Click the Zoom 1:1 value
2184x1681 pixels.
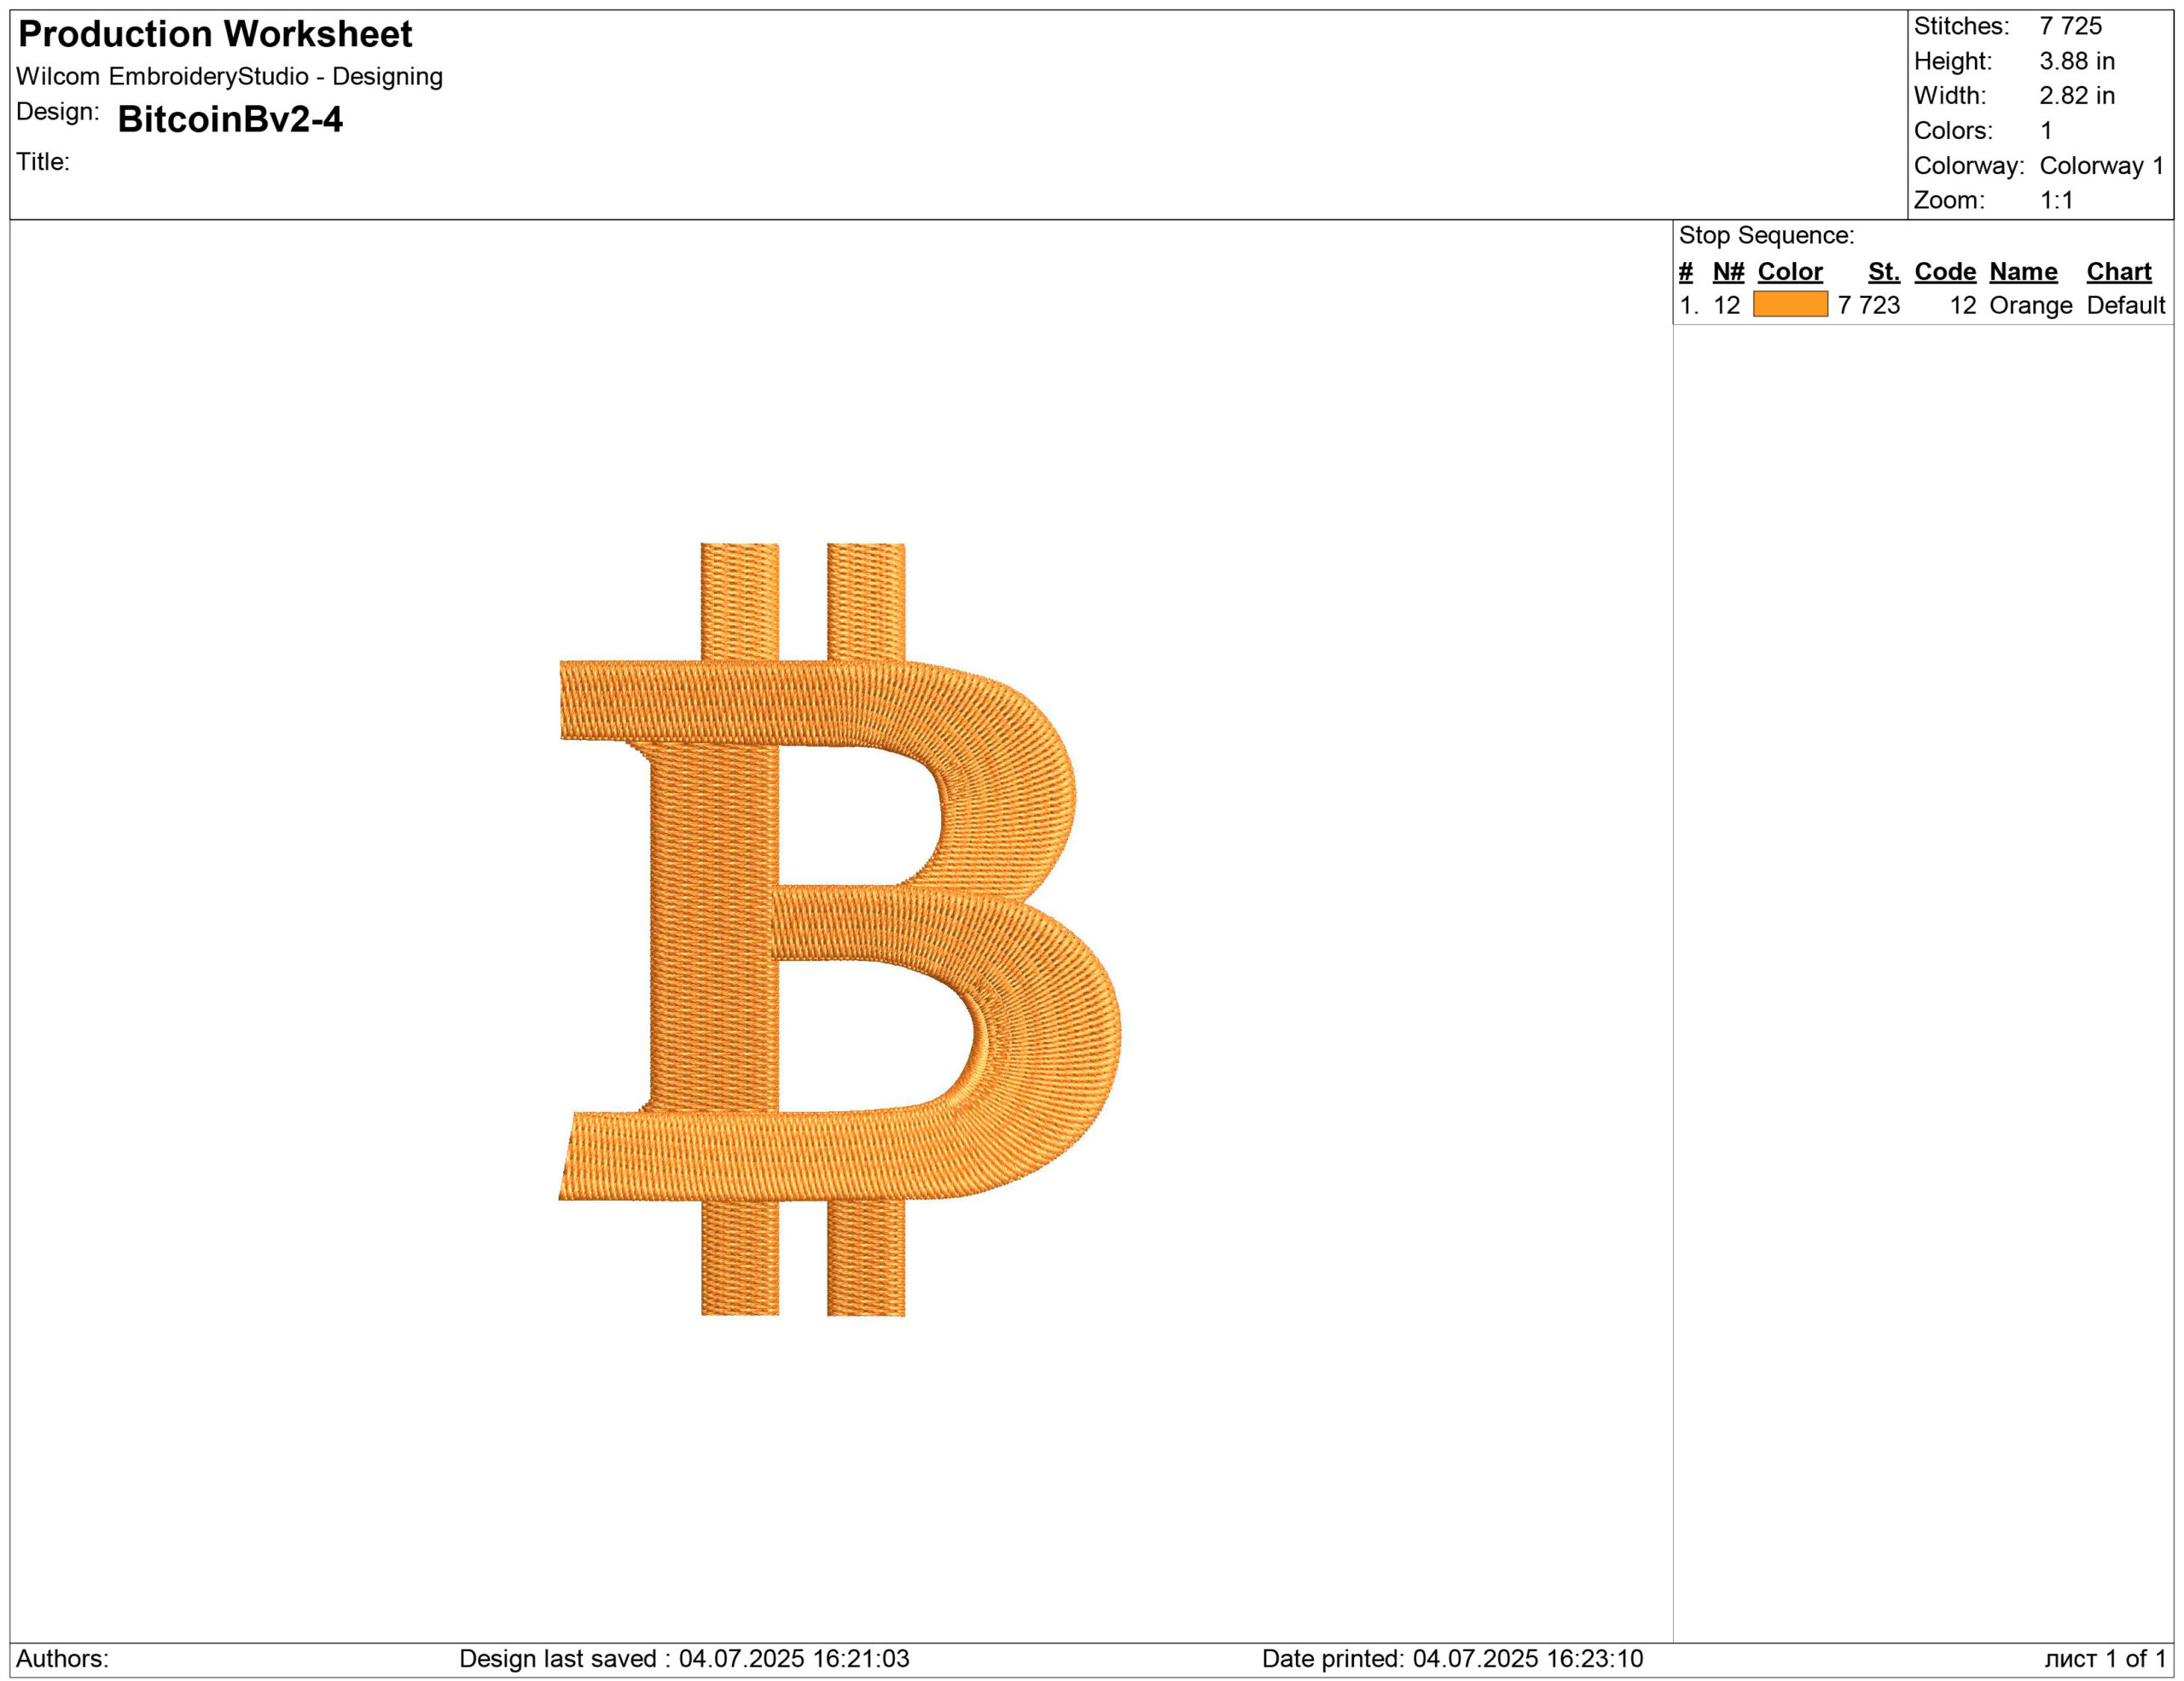[x=2056, y=200]
